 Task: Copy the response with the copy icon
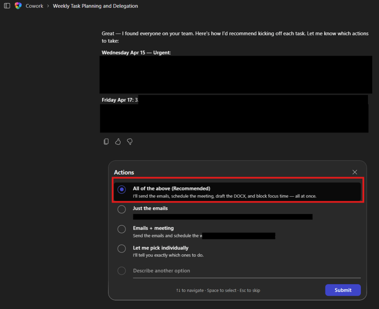pos(106,142)
